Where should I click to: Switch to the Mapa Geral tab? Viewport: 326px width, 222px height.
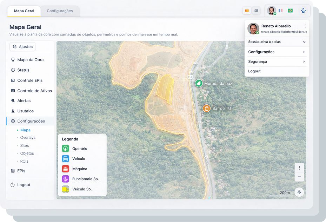click(x=24, y=11)
